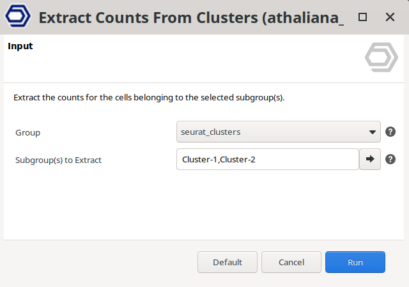Maximize the Extract Counts dialog window
The image size is (409, 287).
tap(362, 17)
